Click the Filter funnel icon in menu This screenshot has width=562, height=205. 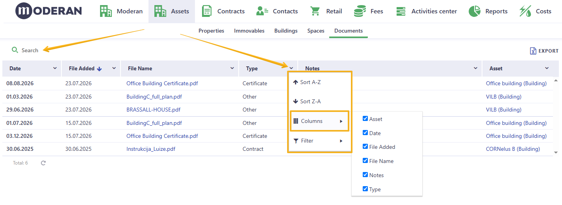pyautogui.click(x=296, y=141)
